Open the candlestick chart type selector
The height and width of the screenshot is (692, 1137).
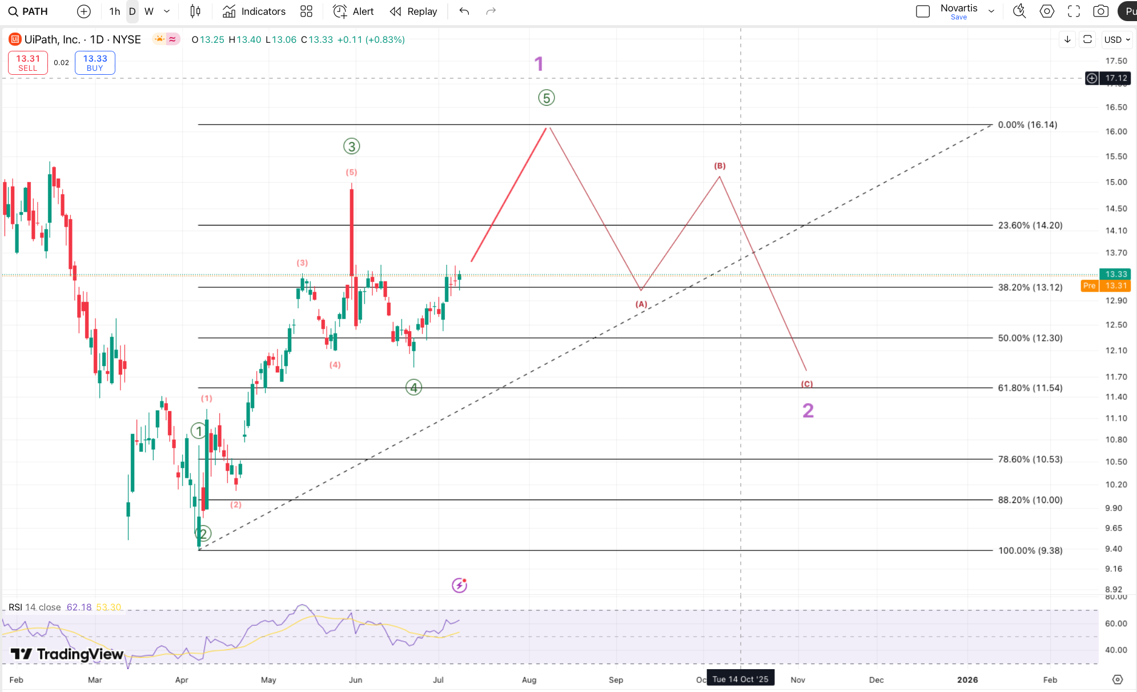195,11
